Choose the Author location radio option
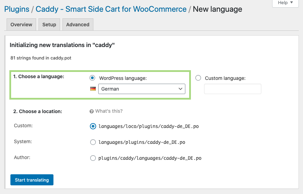 (x=93, y=158)
